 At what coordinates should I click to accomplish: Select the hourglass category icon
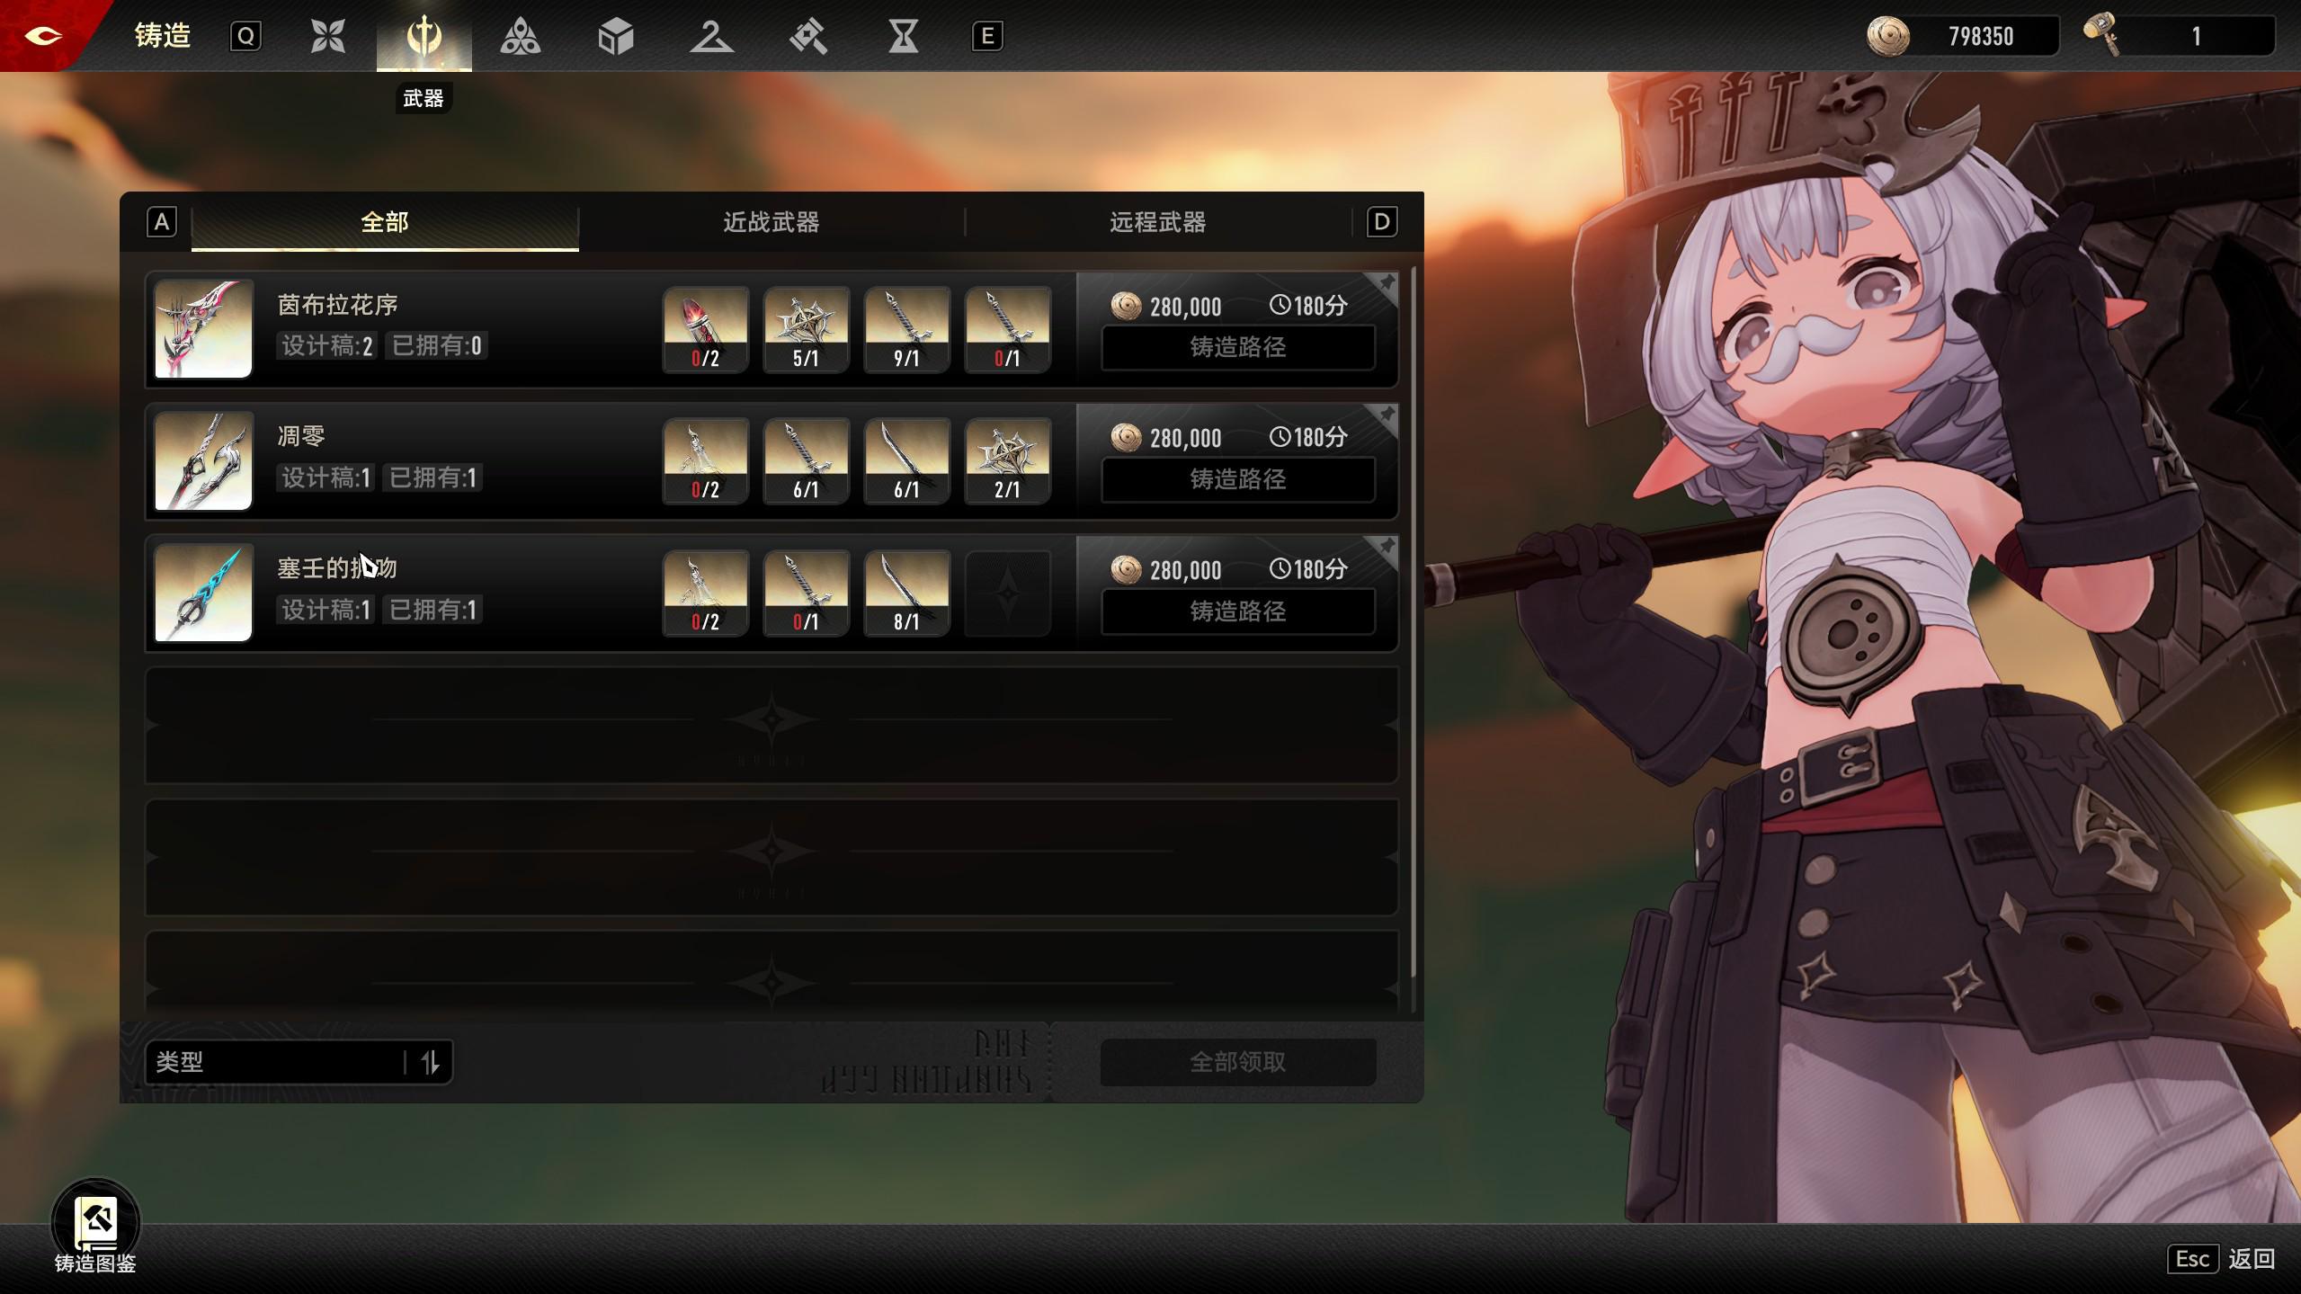point(903,36)
